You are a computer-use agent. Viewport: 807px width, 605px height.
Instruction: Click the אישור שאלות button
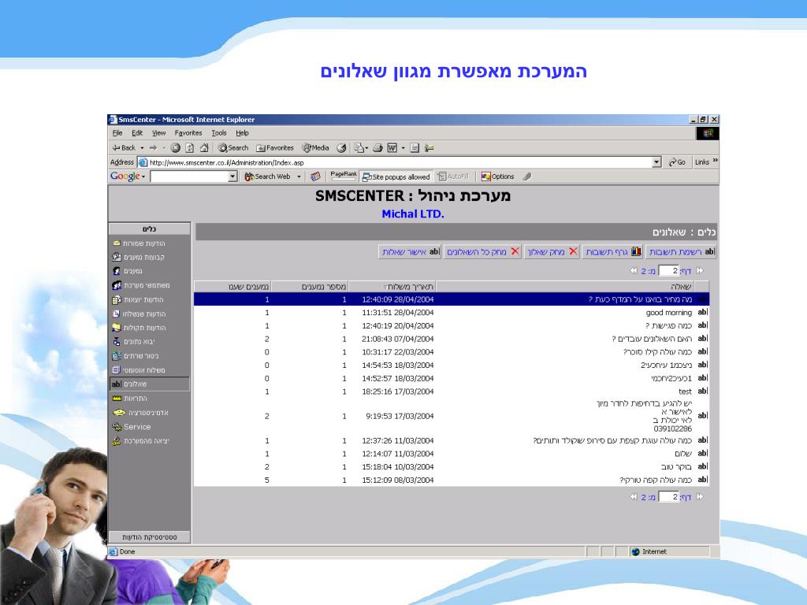(410, 251)
